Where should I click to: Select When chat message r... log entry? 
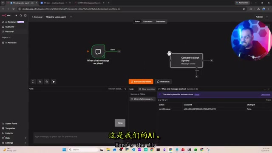point(142,99)
